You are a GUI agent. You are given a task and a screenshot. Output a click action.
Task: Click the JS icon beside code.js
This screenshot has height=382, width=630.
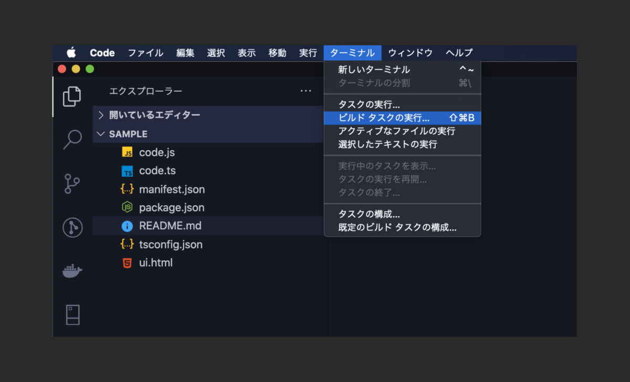(127, 153)
